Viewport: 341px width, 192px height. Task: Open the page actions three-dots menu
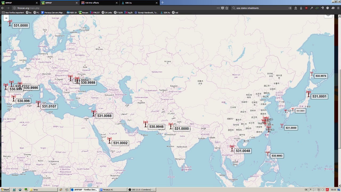(218, 8)
